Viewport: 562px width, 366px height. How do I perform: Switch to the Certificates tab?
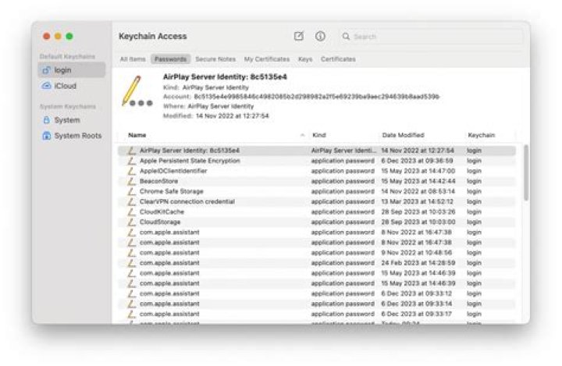point(338,59)
